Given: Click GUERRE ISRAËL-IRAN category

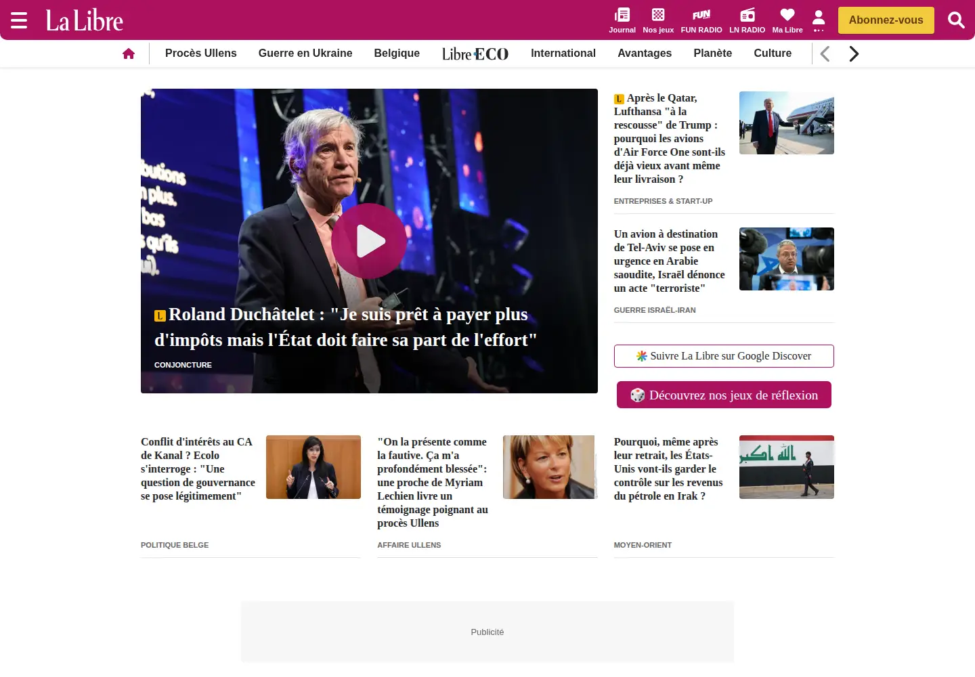Looking at the screenshot, I should pos(655,310).
